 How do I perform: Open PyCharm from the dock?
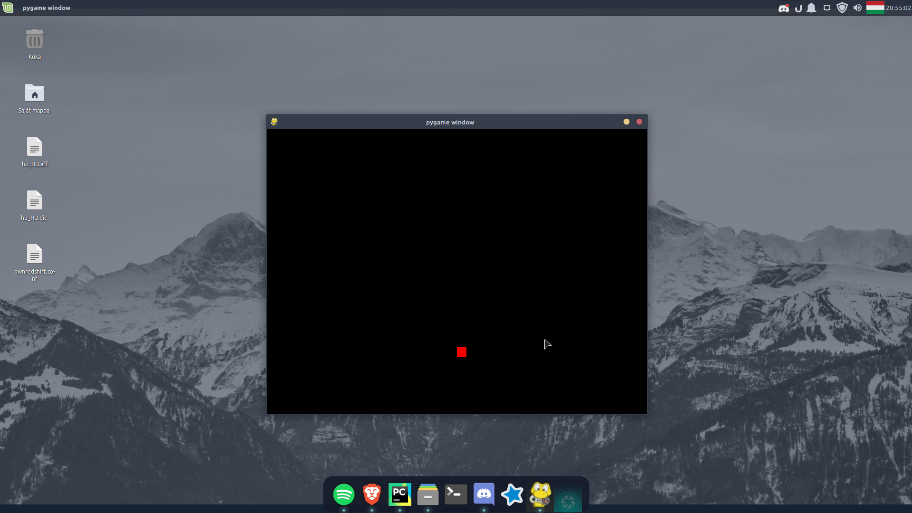point(399,494)
